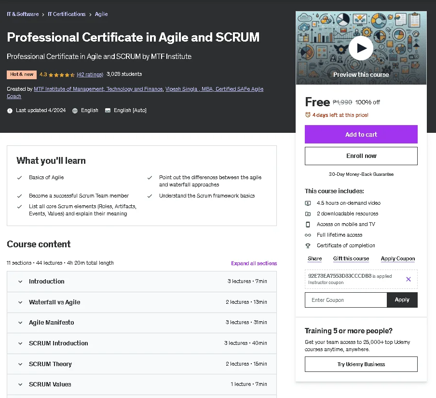Click 3 lectures • 7min for Introduction
The height and width of the screenshot is (398, 436).
click(247, 281)
